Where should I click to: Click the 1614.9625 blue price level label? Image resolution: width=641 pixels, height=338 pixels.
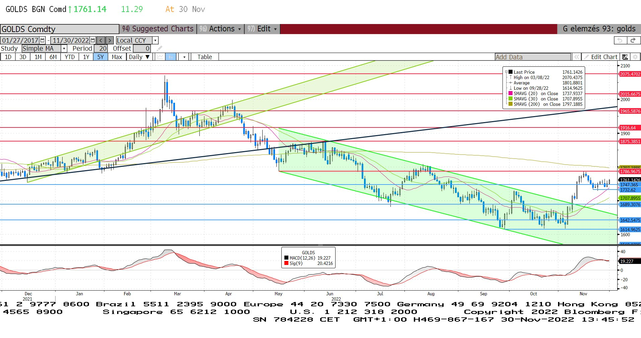click(x=630, y=230)
